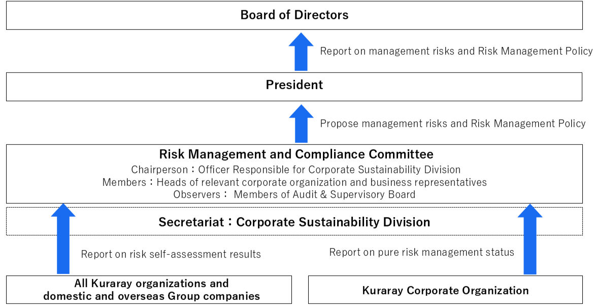Click the Observers line about Audit & Supervisory Board

click(294, 194)
